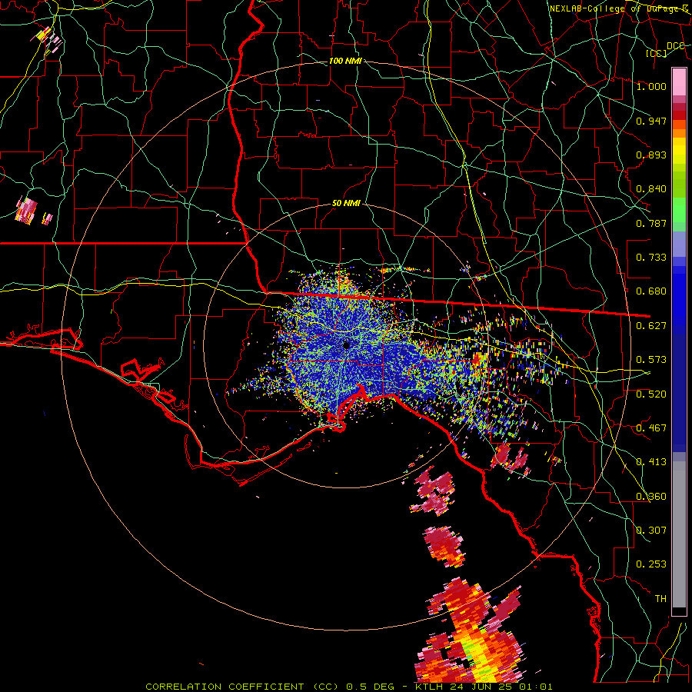The height and width of the screenshot is (692, 692).
Task: Click the 0.840 color scale value
Action: (x=651, y=189)
